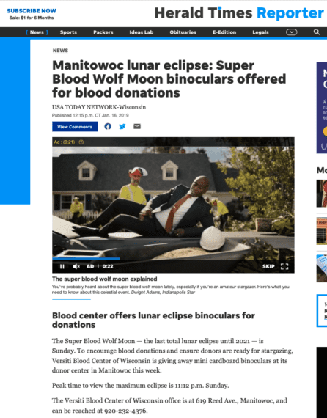Go to Packers section
327x418 pixels.
(103, 32)
